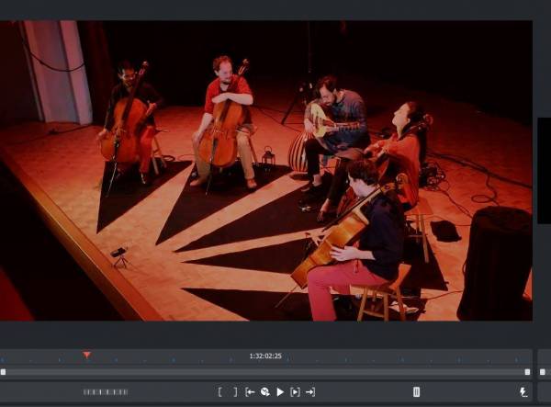Screen dimensions: 551x407
Task: Jump to the in point
Action: 250,392
